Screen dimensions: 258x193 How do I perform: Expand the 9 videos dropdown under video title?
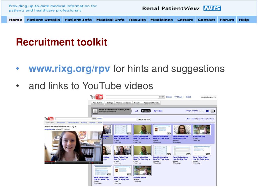(62, 129)
